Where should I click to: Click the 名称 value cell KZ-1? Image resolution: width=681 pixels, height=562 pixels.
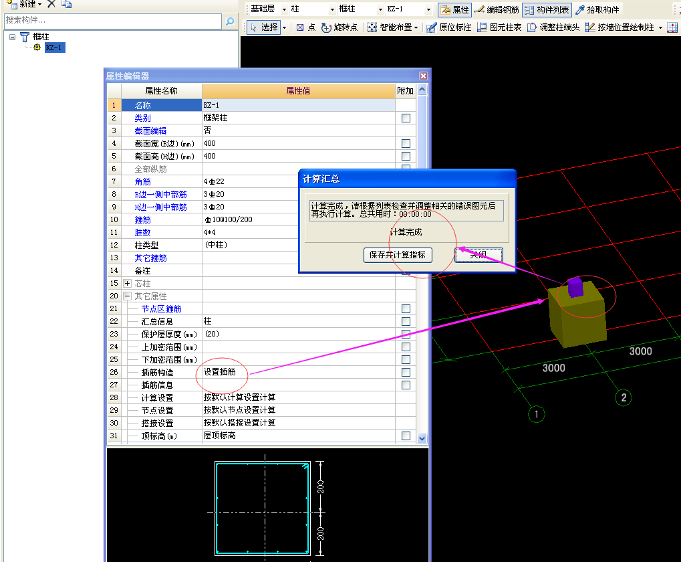(298, 105)
